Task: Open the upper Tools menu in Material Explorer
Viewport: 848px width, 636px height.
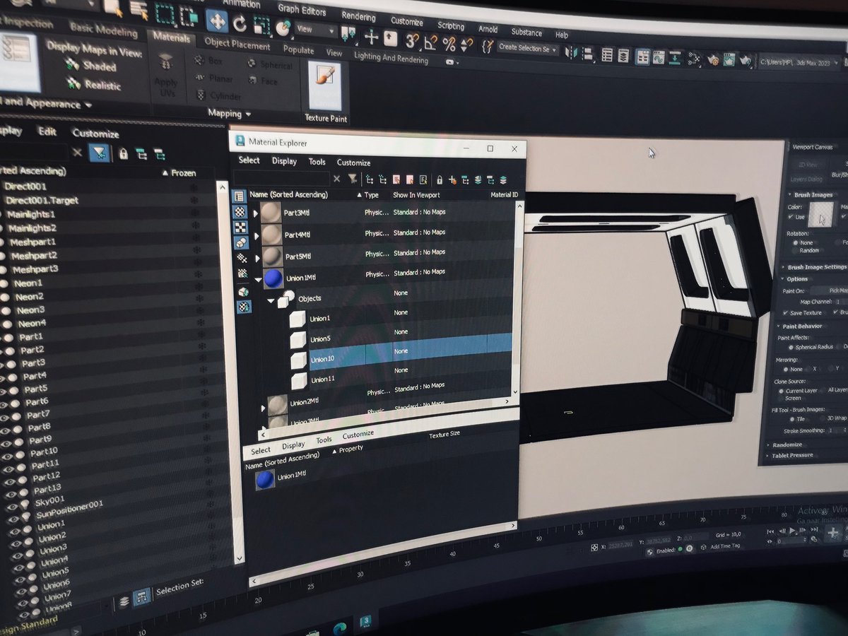Action: pos(317,161)
